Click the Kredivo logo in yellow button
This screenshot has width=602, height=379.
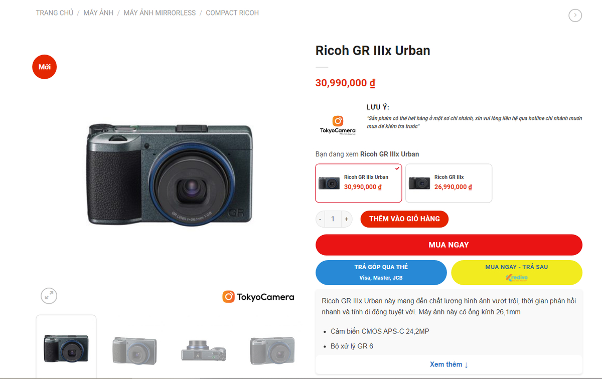coord(516,278)
